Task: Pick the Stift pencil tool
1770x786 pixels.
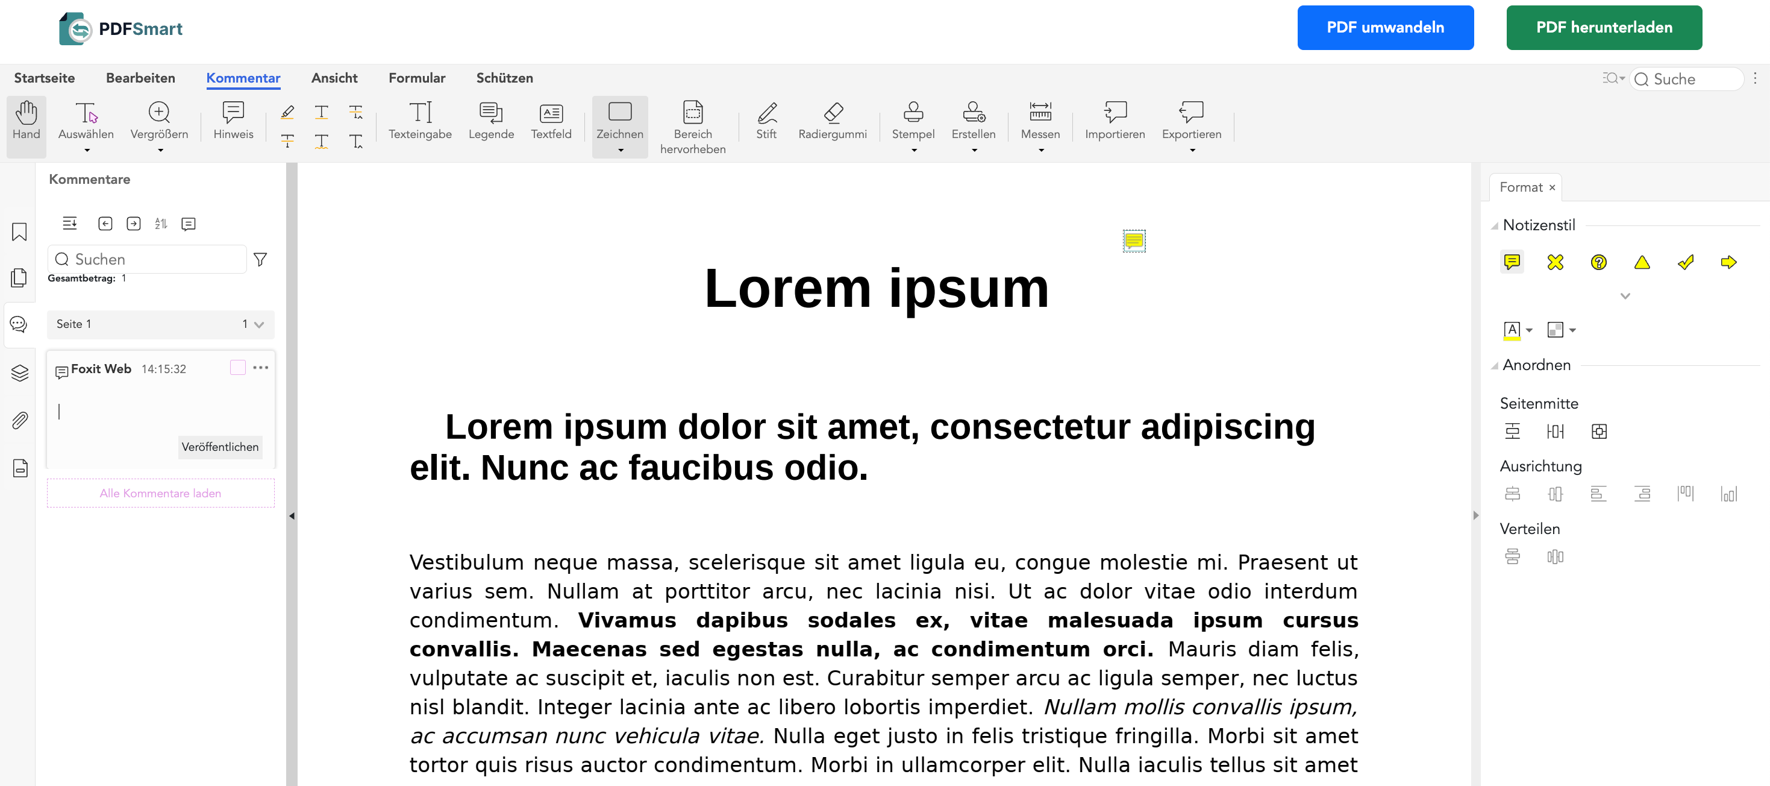Action: (766, 122)
